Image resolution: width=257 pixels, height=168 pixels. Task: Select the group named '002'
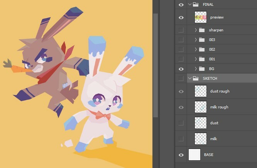(212, 50)
